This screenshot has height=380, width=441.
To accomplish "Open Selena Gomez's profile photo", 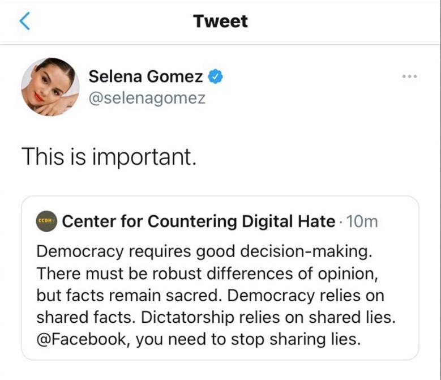I will tap(50, 86).
